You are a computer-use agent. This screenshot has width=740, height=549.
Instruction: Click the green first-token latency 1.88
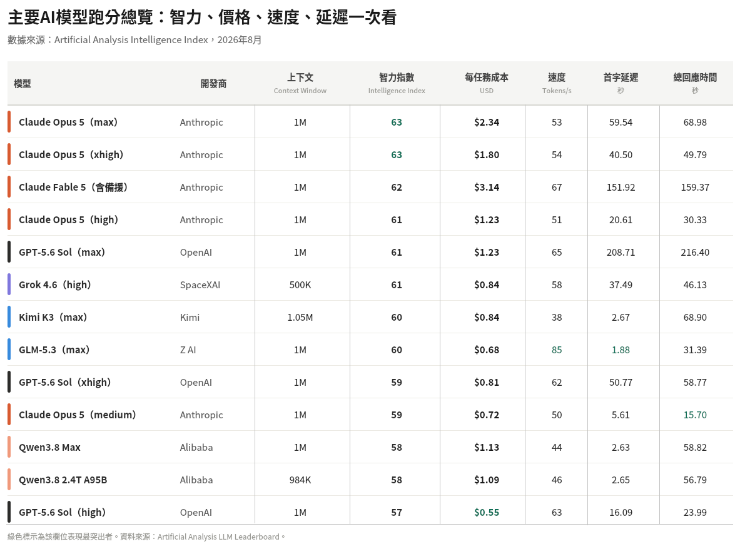pyautogui.click(x=621, y=350)
